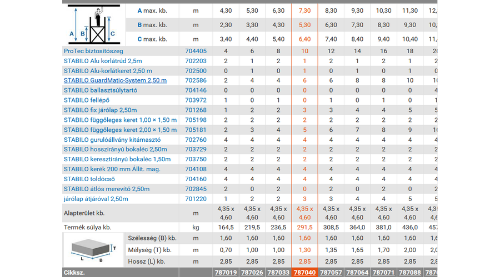The height and width of the screenshot is (277, 500).
Task: Click the package dimensions box illustration
Action: click(93, 250)
